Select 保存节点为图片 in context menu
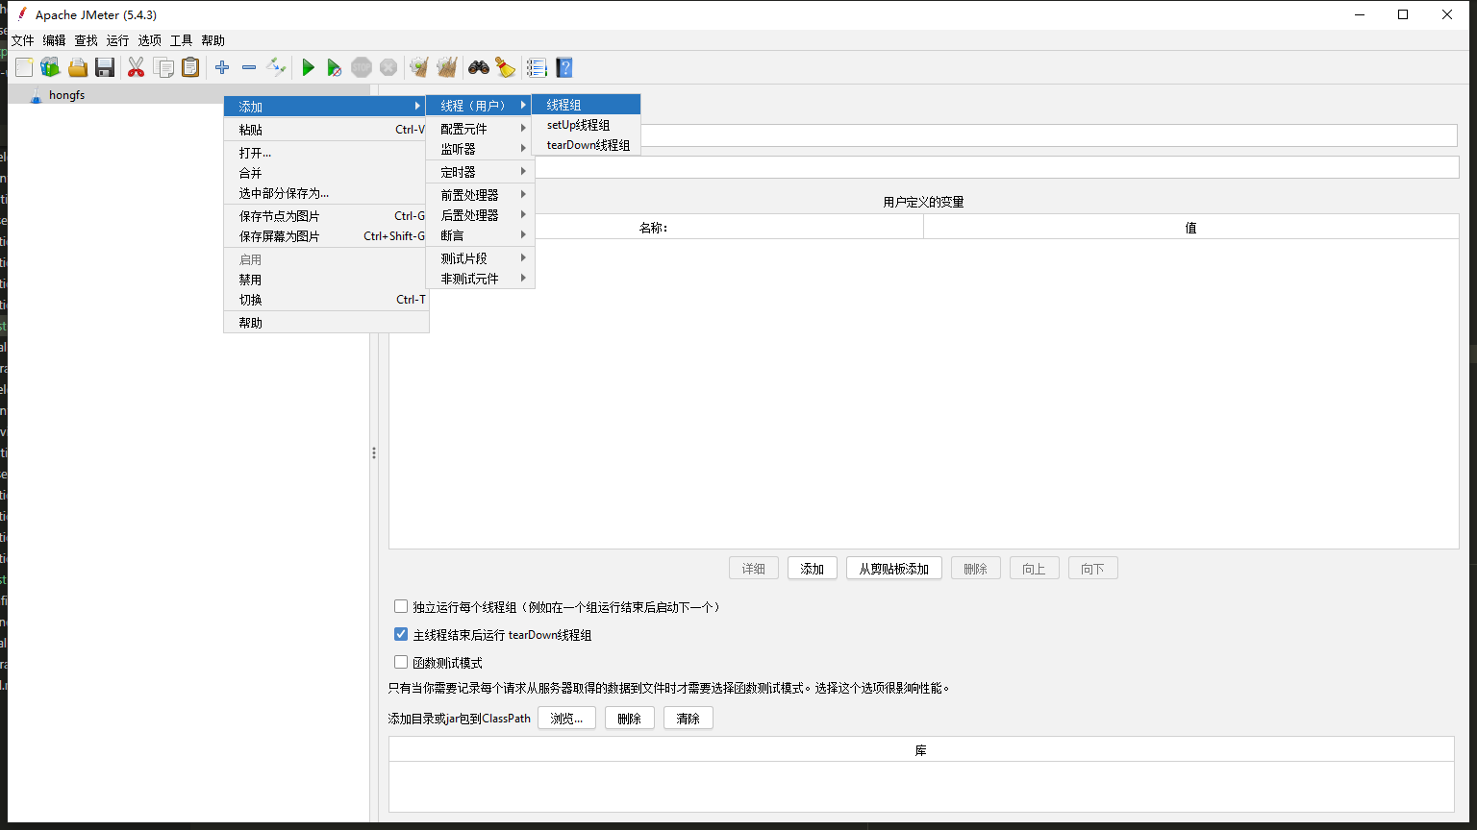The image size is (1477, 830). tap(326, 216)
